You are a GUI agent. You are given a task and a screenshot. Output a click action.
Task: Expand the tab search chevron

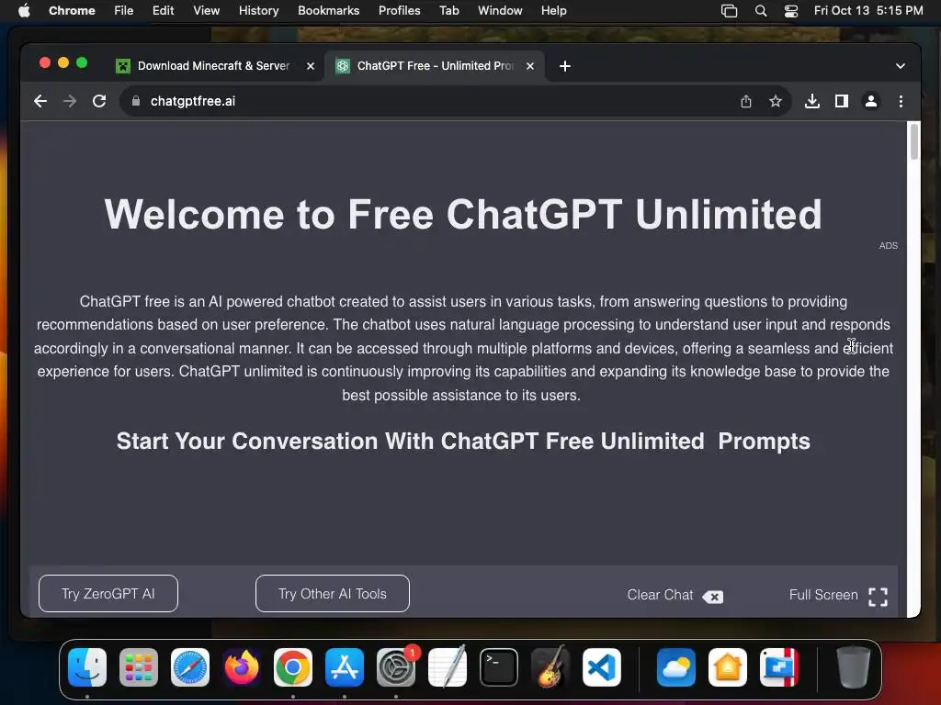coord(901,66)
